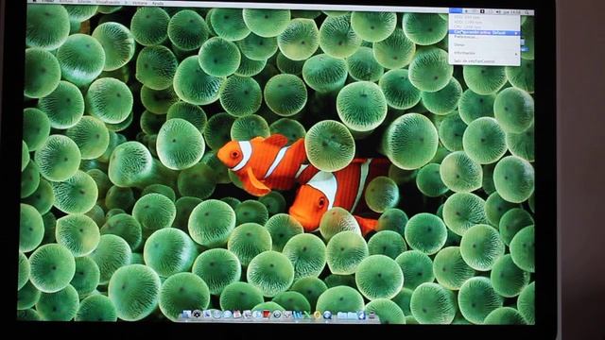The image size is (605, 340).
Task: Open the Ayuda menu in the menu bar
Action: (x=158, y=3)
